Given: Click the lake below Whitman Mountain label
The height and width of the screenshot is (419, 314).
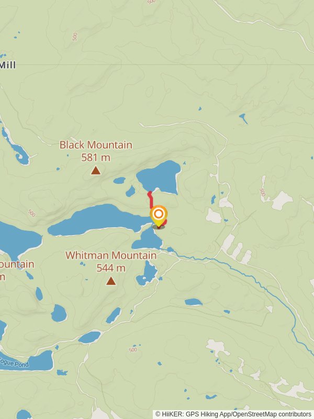Looking at the screenshot, I should click(x=148, y=273).
